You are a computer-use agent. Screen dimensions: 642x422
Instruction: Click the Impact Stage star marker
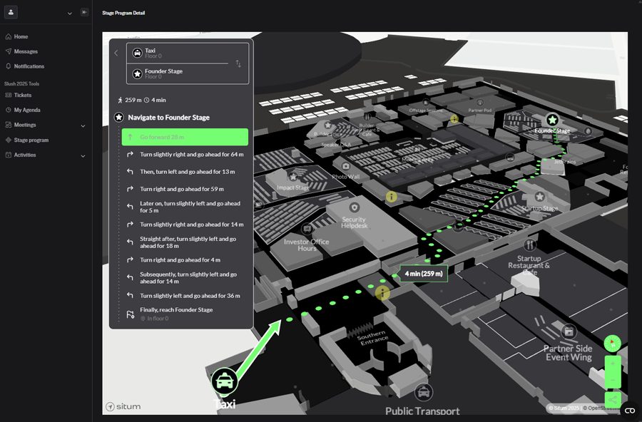pos(293,177)
